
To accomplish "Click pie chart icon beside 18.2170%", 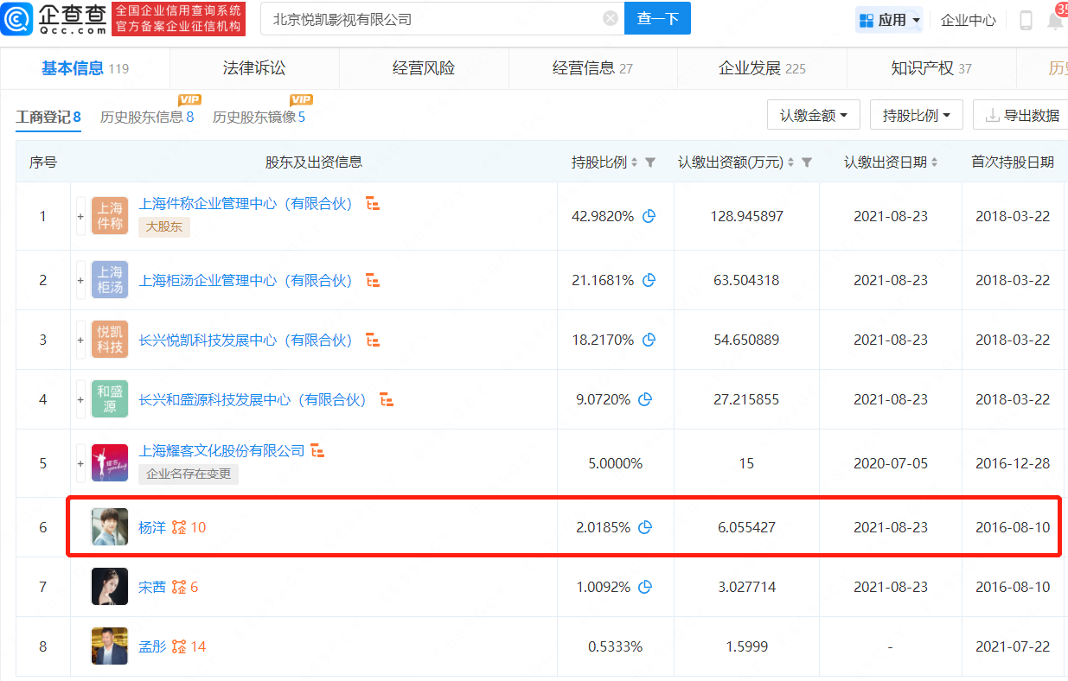I will pyautogui.click(x=649, y=340).
